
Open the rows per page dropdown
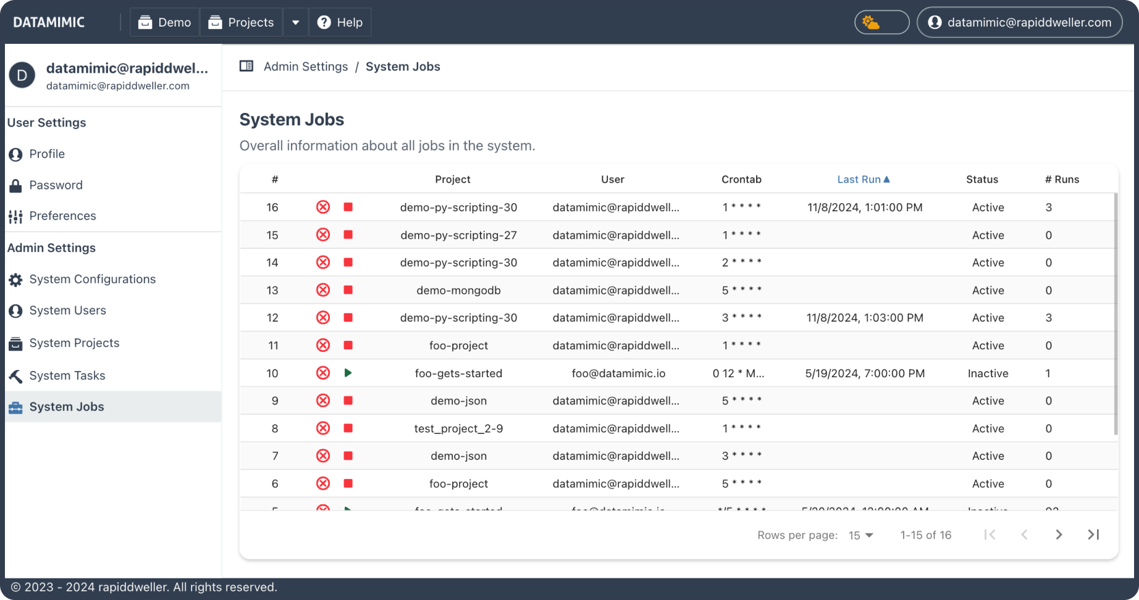click(860, 535)
